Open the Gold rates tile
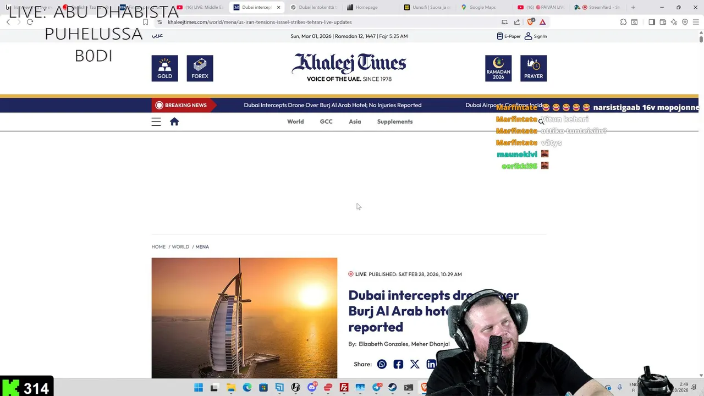 [164, 68]
